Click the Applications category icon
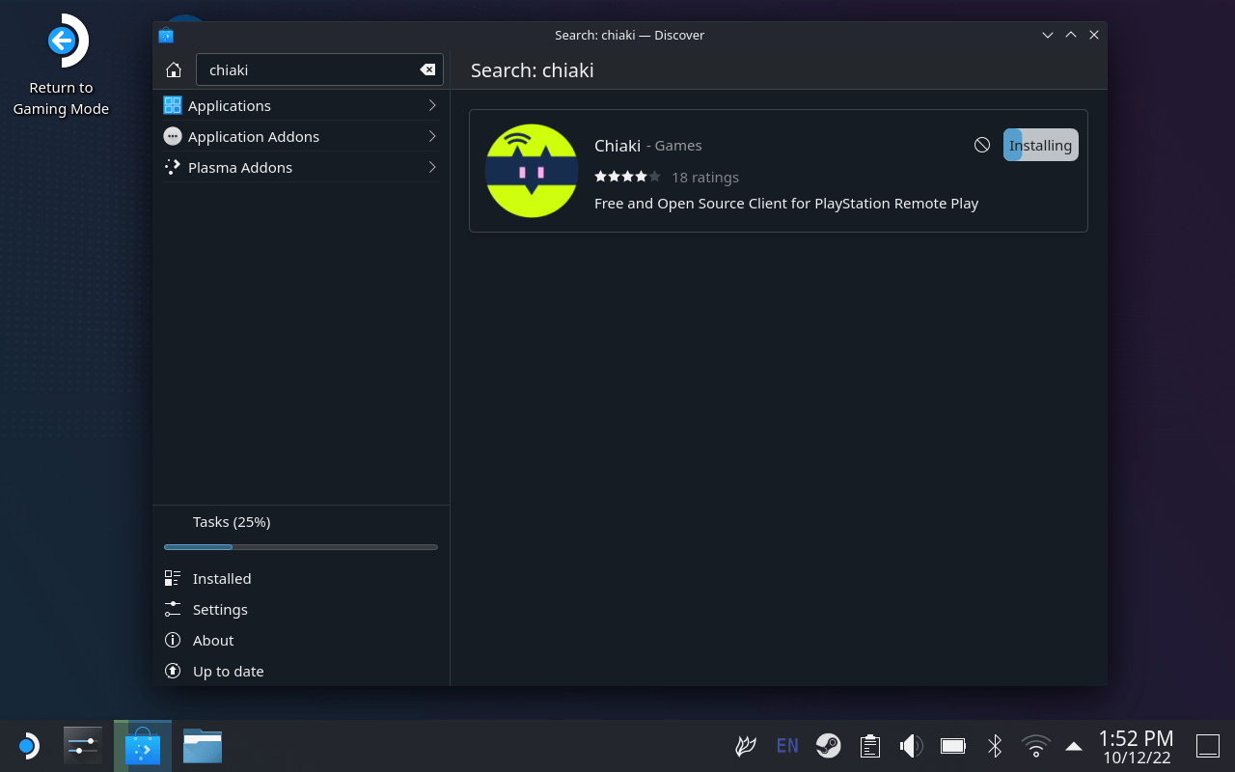The height and width of the screenshot is (772, 1235). 173,105
